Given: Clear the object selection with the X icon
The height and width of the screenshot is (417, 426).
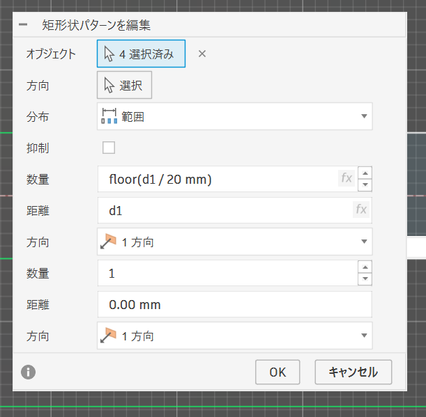Looking at the screenshot, I should [x=202, y=54].
